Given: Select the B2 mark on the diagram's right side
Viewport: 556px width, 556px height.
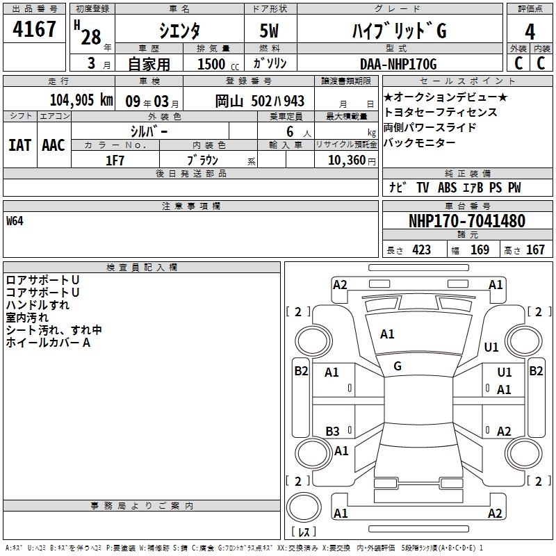Looking at the screenshot, I should [x=536, y=371].
